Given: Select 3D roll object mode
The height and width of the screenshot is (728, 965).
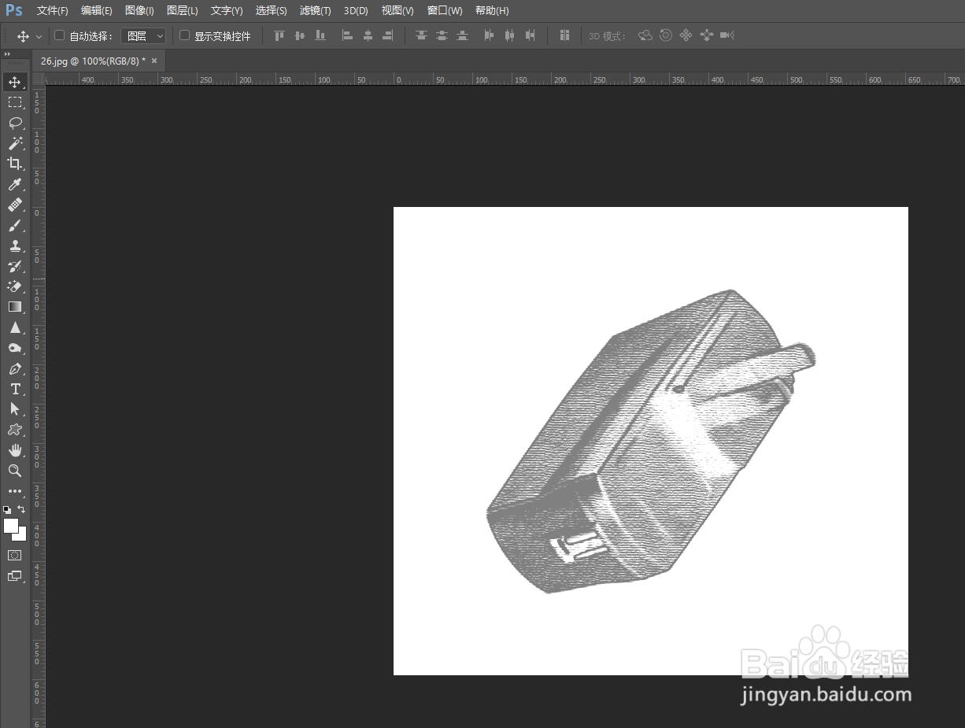Looking at the screenshot, I should click(x=666, y=35).
